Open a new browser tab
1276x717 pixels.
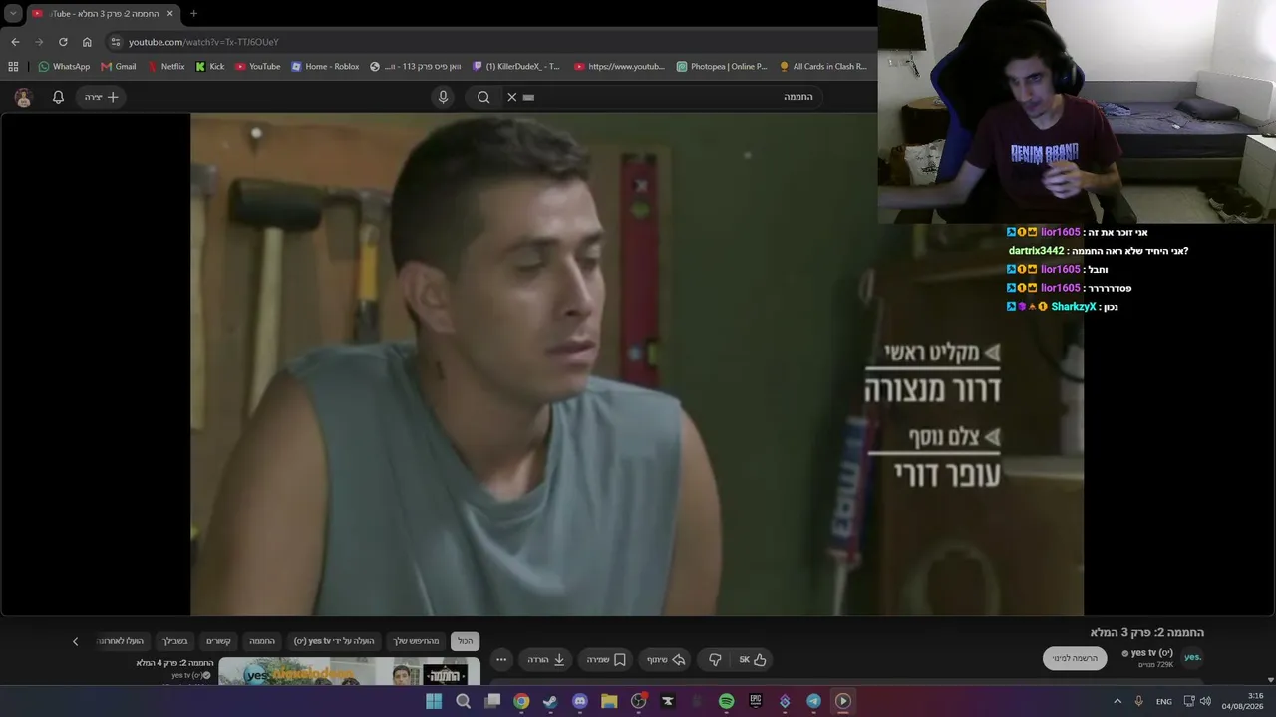click(x=193, y=14)
